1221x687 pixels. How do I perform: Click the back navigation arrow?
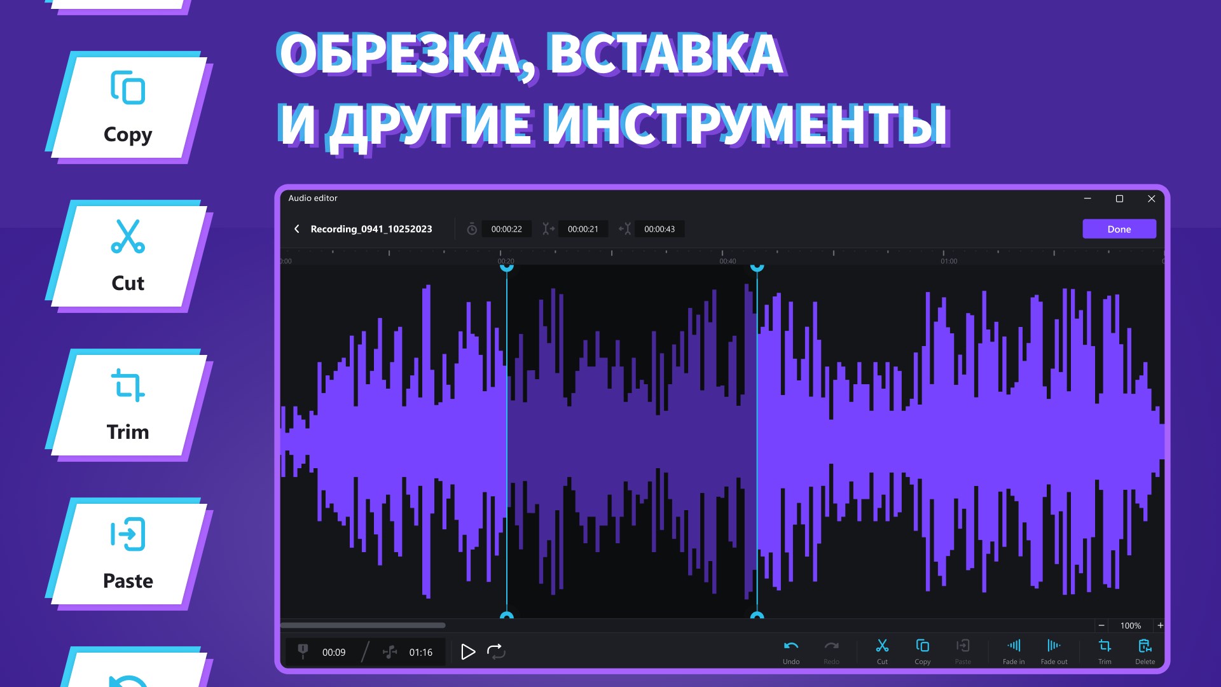(x=296, y=228)
